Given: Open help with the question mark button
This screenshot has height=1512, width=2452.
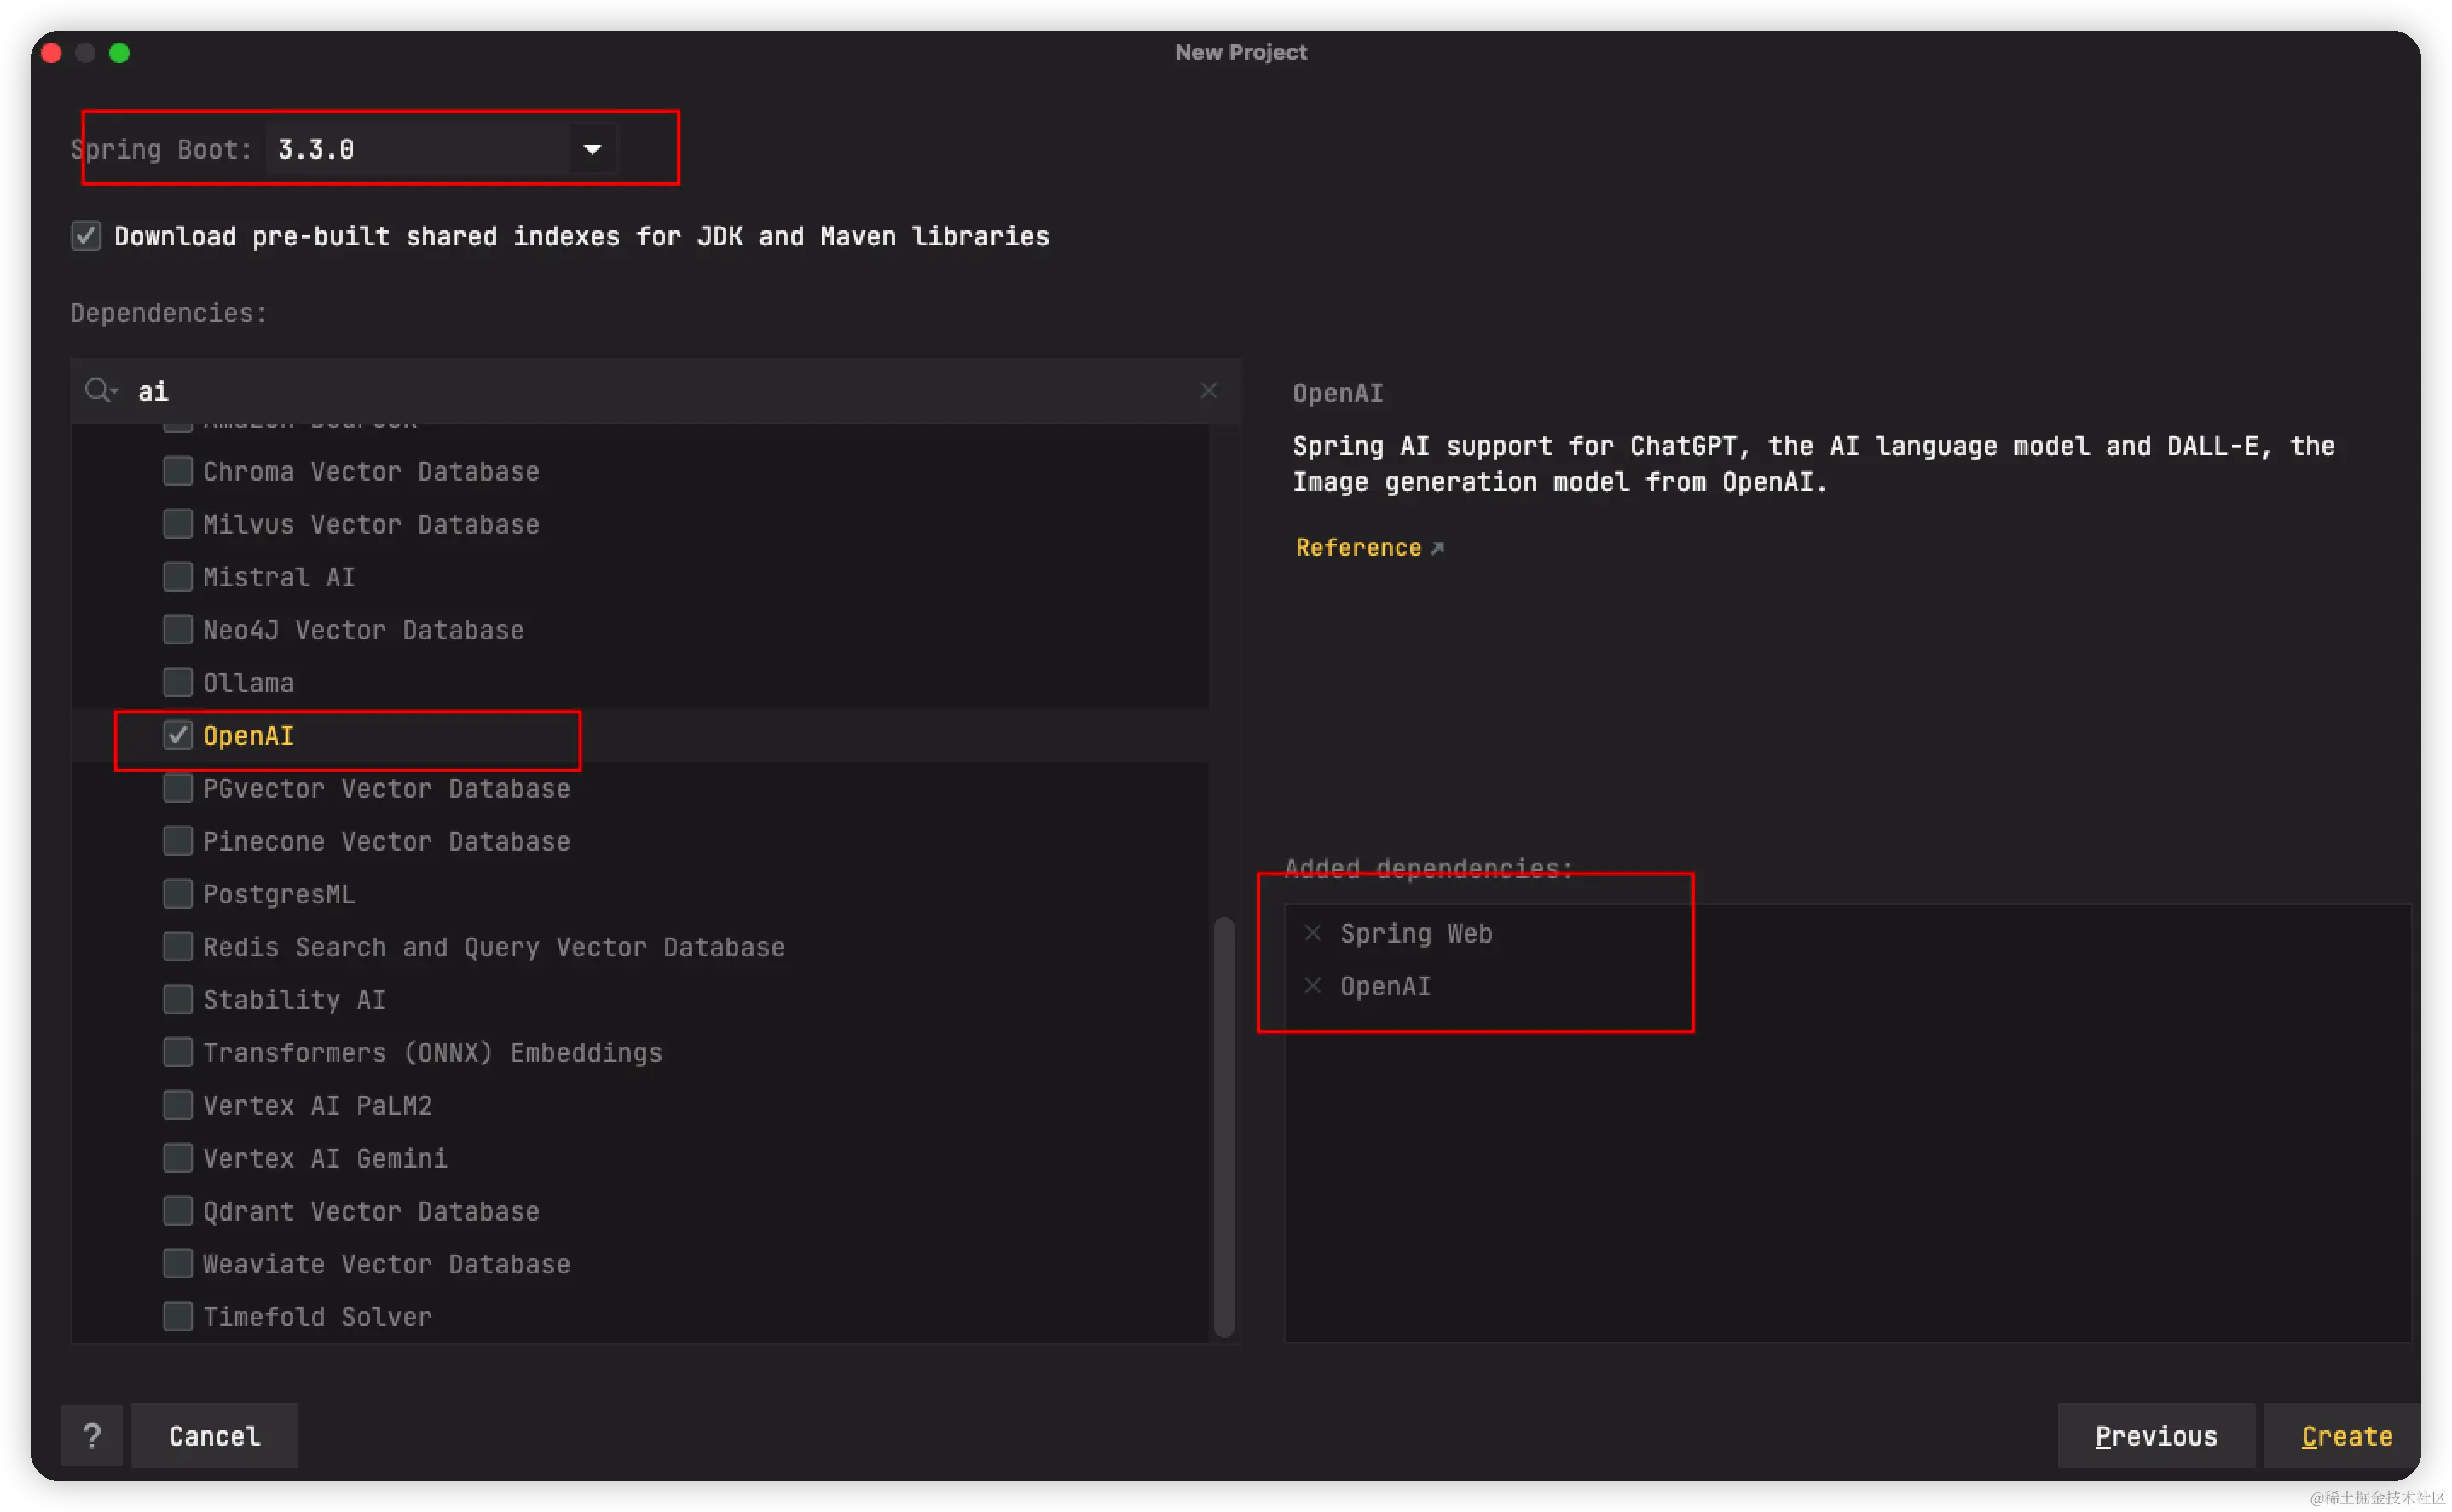Looking at the screenshot, I should click(92, 1435).
